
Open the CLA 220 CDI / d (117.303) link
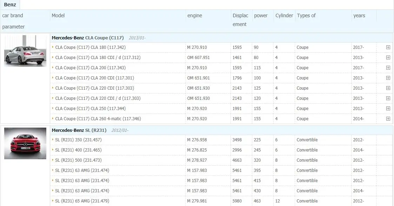[x=98, y=98]
